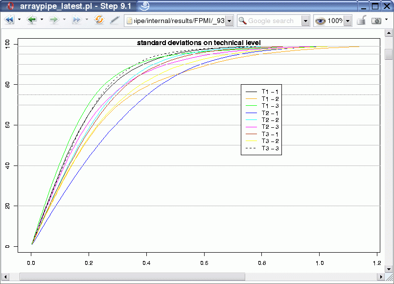
Task: Click legend entry 'T2 – 1'
Action: (270, 113)
